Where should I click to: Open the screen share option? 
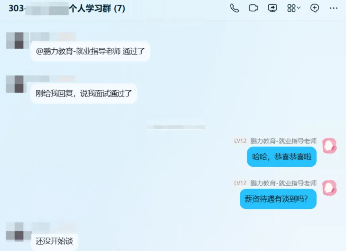[x=272, y=8]
